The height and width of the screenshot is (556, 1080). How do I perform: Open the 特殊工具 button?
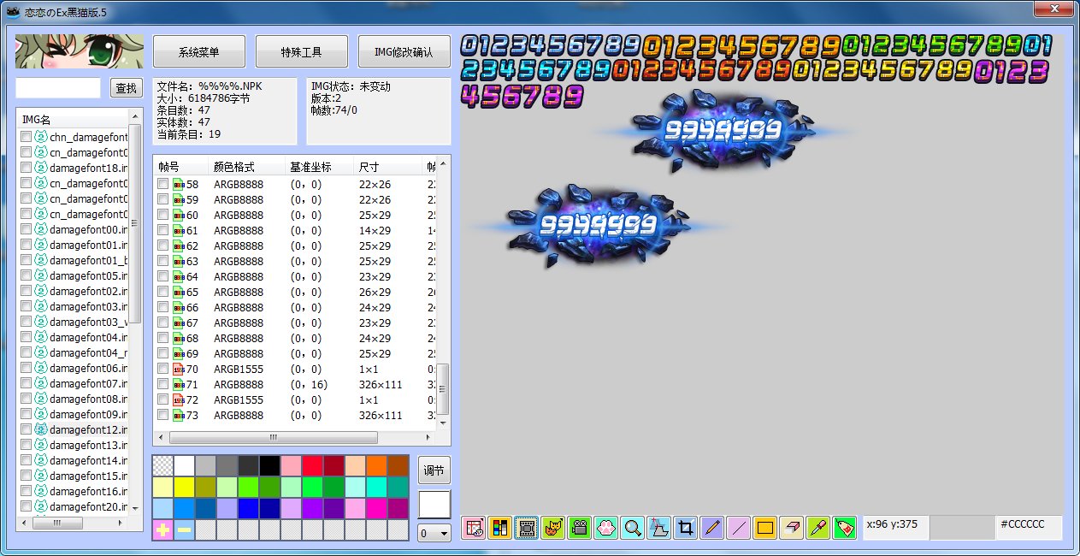click(302, 51)
